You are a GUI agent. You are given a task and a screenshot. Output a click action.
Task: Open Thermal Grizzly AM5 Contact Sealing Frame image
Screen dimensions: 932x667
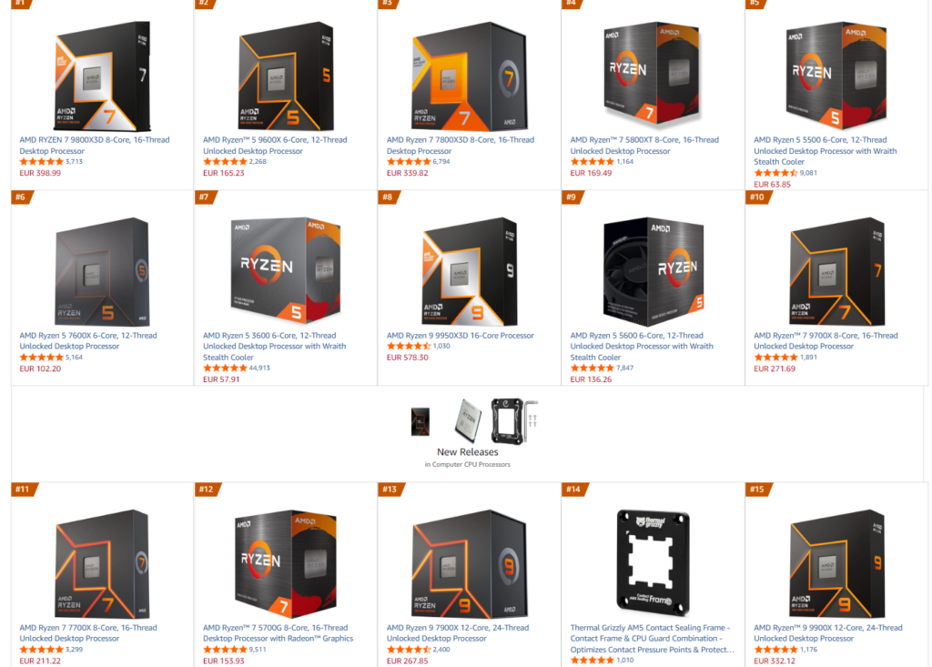653,562
